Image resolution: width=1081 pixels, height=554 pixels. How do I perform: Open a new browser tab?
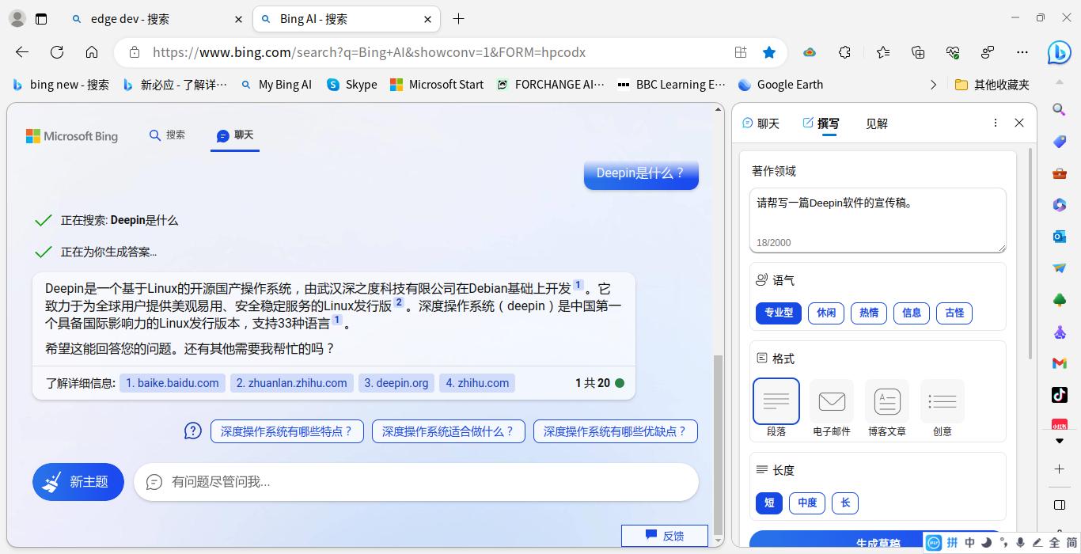[458, 19]
